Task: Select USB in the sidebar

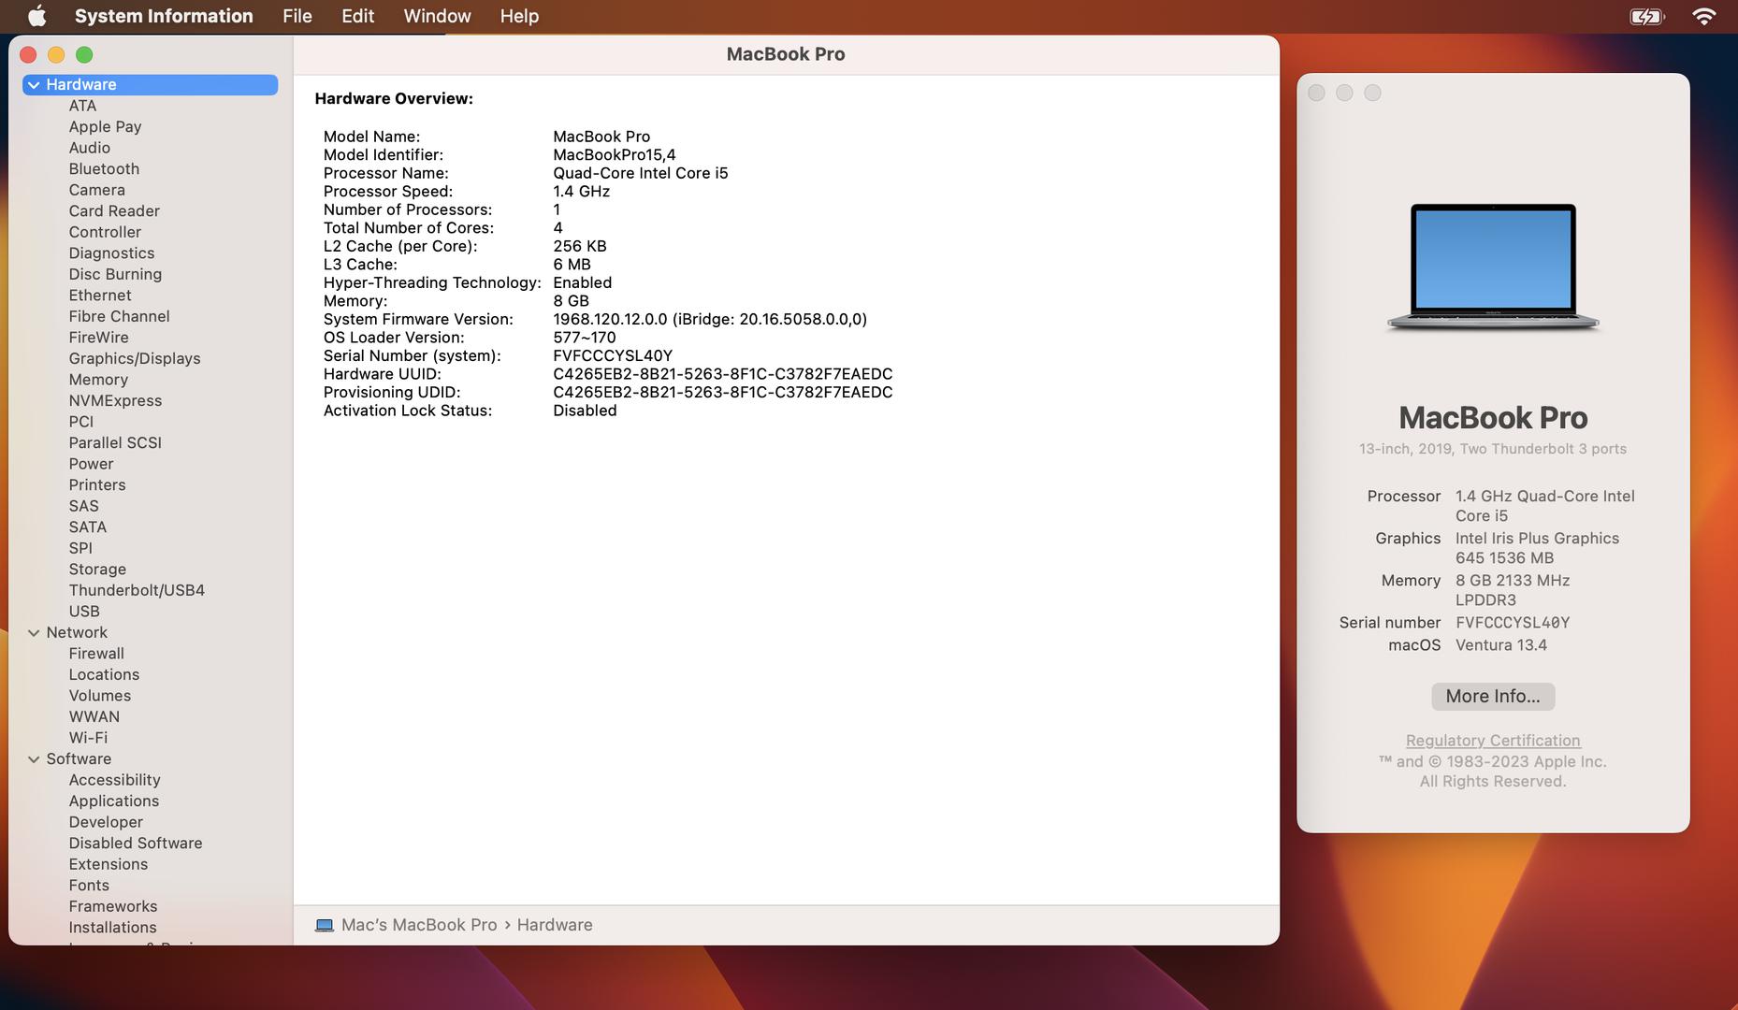Action: [83, 611]
